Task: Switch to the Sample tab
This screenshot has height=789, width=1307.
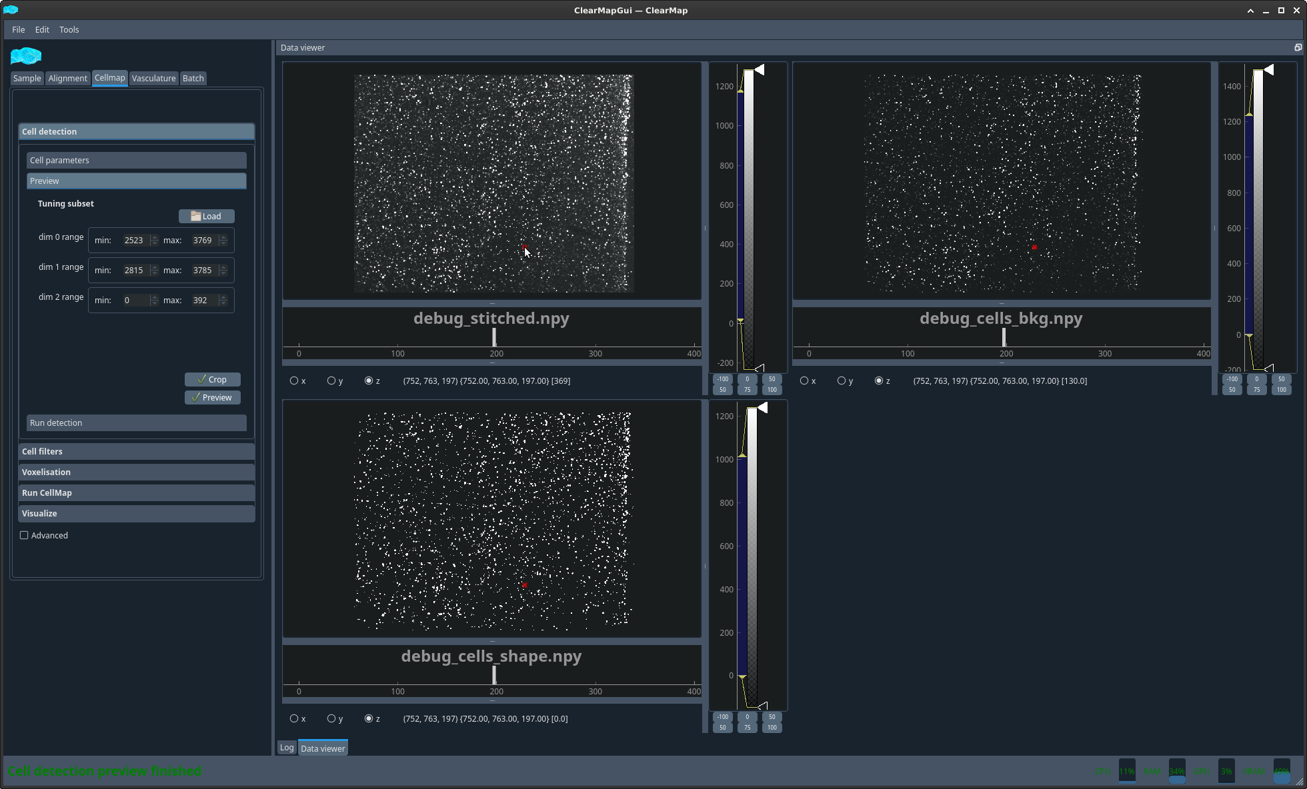Action: 27,78
